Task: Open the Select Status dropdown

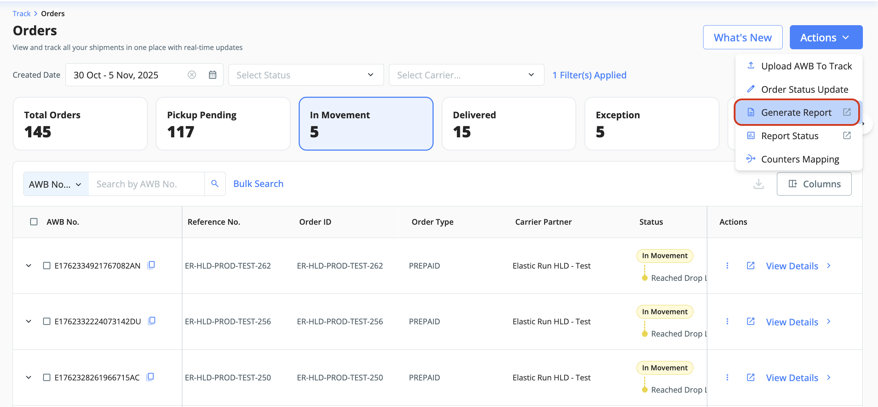Action: [306, 75]
